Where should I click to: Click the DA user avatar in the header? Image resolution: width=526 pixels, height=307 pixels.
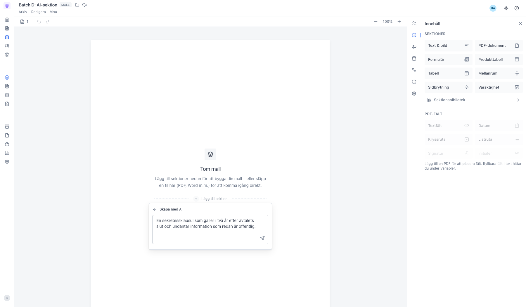pos(493,8)
